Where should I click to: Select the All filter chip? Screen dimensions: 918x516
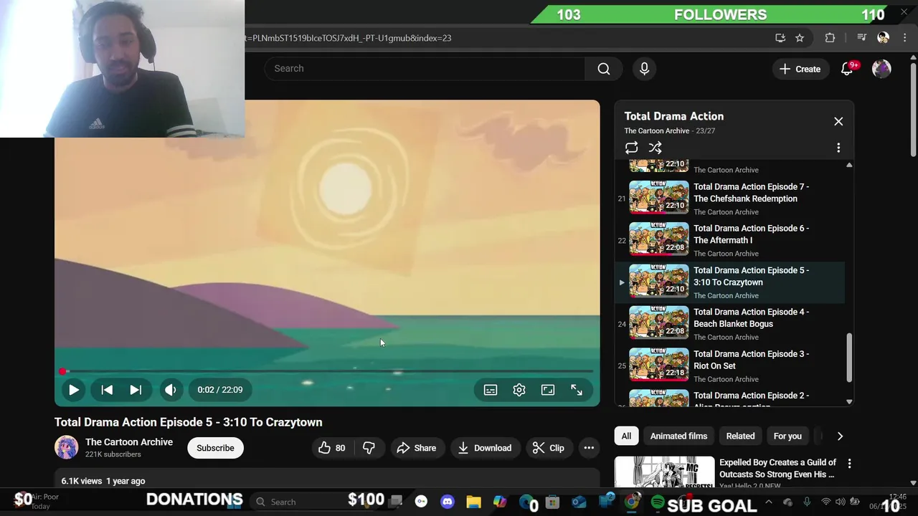[626, 436]
